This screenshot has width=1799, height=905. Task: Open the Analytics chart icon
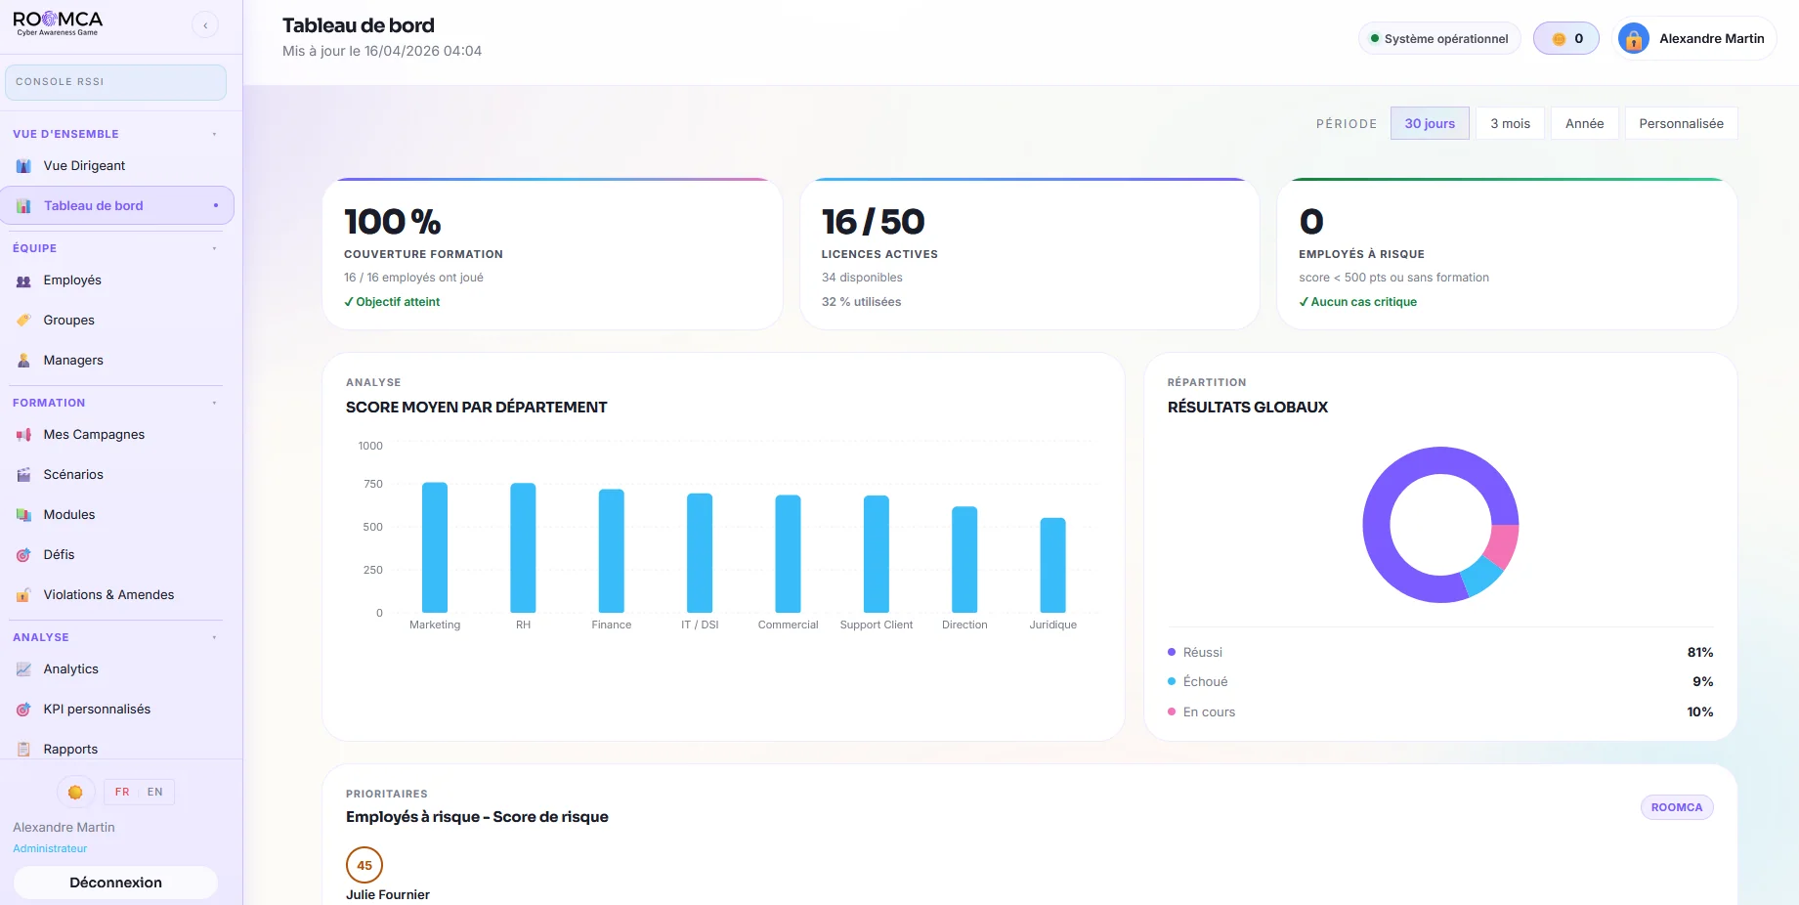pos(23,669)
